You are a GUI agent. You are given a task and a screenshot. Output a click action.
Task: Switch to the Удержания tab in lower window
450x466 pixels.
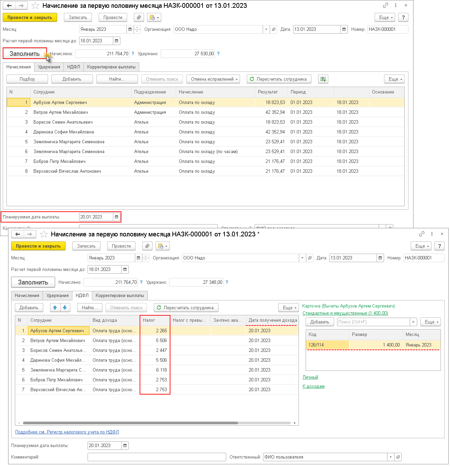57,296
